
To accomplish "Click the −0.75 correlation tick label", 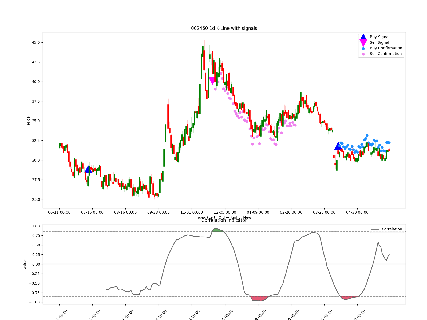I will [35, 293].
